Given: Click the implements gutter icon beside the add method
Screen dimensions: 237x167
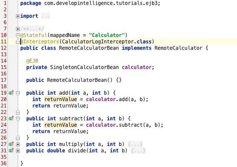Looking at the screenshot, I should (x=11, y=93).
